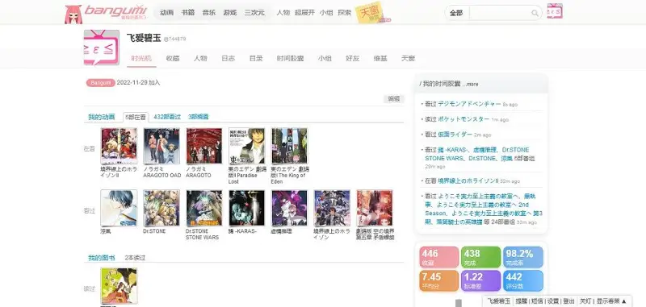Image resolution: width=646 pixels, height=307 pixels.
Task: Click the blue 98.2% 完成率 stat tile
Action: [x=522, y=257]
